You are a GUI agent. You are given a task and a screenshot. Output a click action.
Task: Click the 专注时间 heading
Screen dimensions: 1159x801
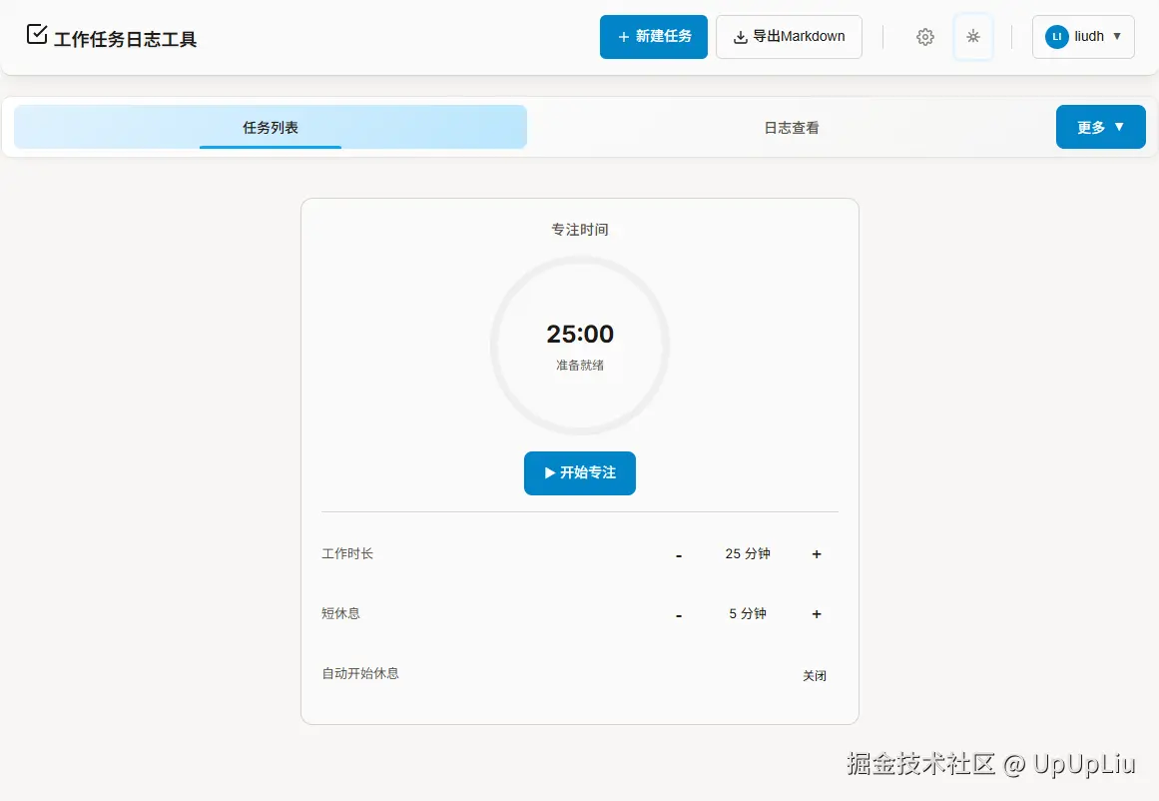coord(579,230)
